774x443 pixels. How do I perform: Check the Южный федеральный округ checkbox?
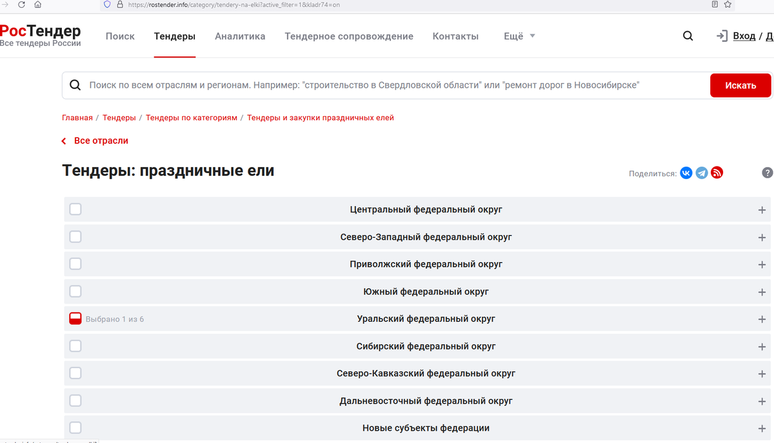[75, 291]
